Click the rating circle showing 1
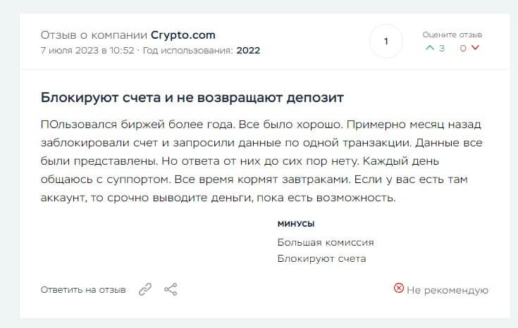Screen dimensions: 518x328 [386, 42]
